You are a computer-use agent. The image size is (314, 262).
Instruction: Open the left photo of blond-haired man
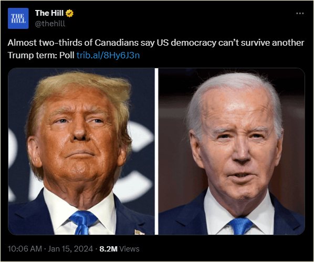[x=81, y=151]
